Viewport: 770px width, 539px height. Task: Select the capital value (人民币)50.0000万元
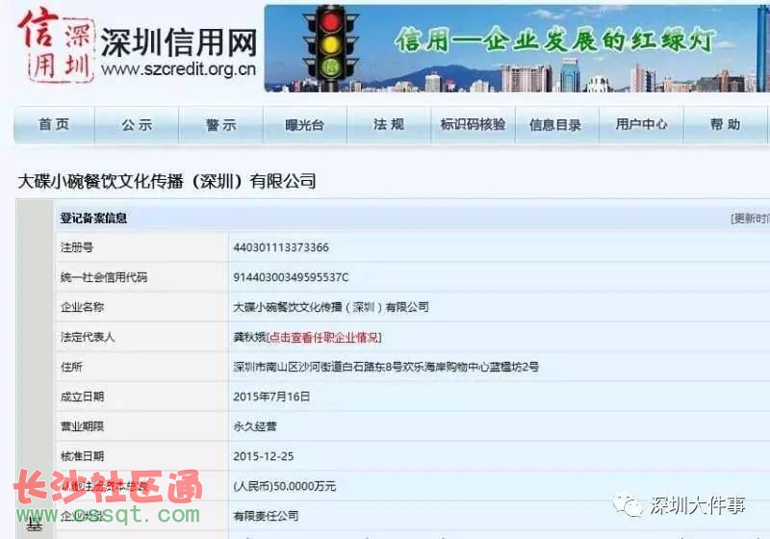pos(284,486)
